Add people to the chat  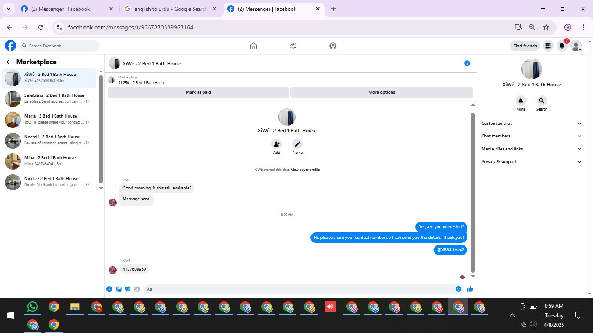tap(277, 144)
